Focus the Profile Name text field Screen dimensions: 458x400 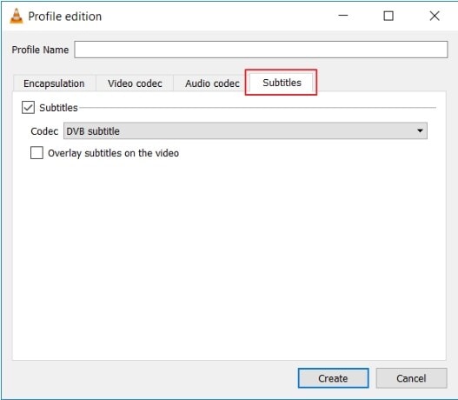[x=261, y=50]
